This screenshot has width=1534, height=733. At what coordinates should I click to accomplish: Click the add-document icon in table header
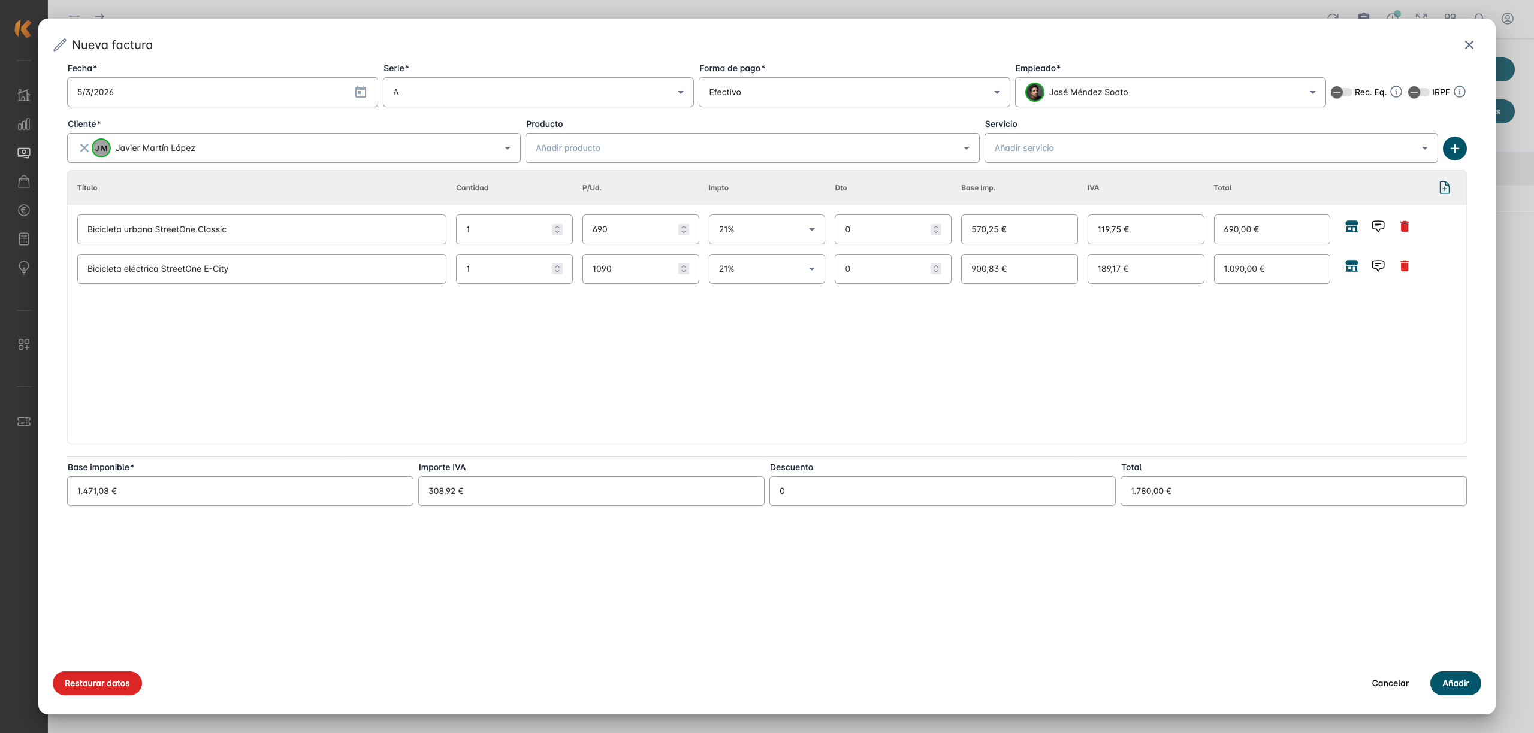pos(1444,187)
